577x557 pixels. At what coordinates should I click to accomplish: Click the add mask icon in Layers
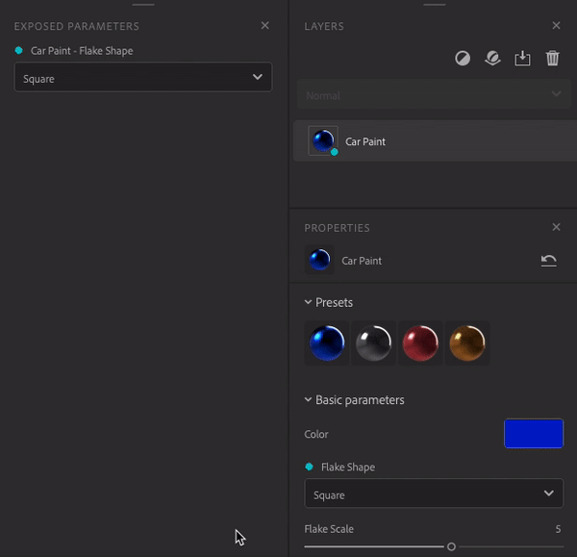[463, 58]
